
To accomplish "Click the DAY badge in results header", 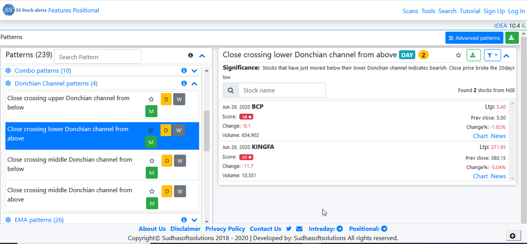I will 407,55.
